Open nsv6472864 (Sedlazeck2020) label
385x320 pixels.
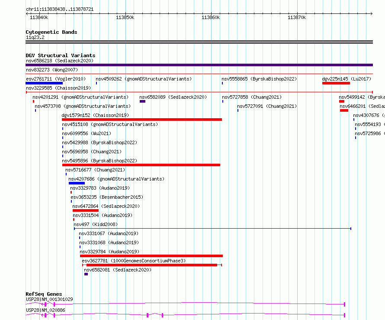click(x=106, y=206)
